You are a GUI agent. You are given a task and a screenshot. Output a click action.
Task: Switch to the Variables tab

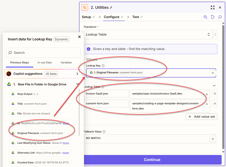[66, 63]
